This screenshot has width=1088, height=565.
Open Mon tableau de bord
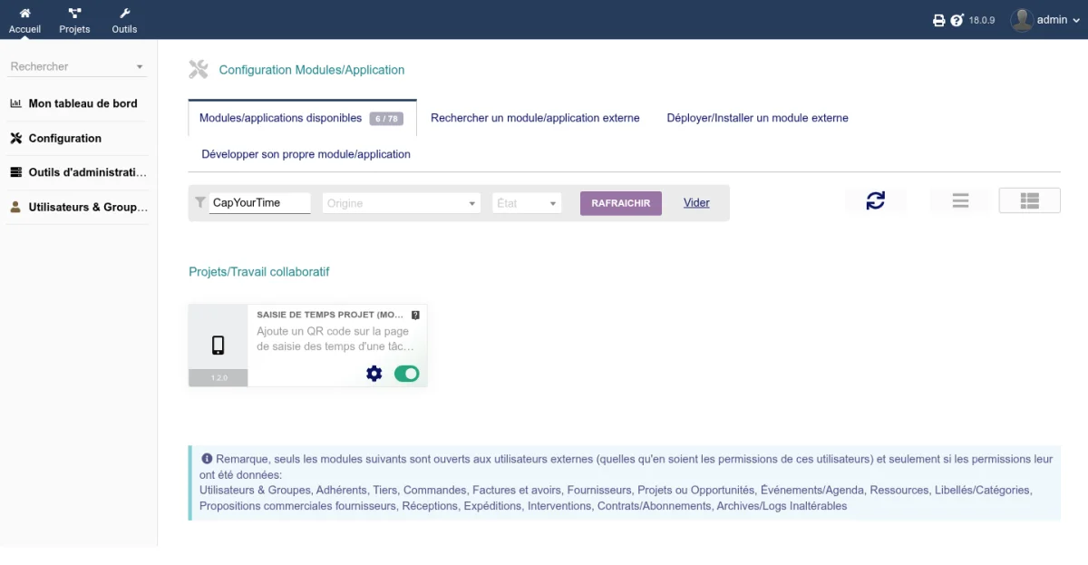[83, 103]
